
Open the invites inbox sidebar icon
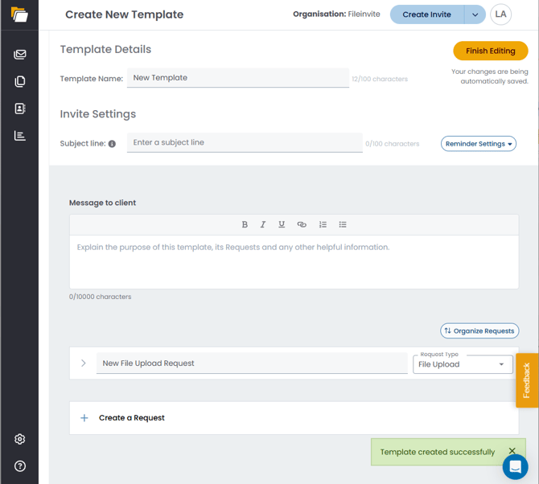coord(20,55)
